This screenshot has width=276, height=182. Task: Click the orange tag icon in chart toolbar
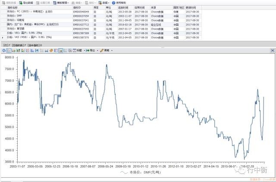click(x=51, y=51)
